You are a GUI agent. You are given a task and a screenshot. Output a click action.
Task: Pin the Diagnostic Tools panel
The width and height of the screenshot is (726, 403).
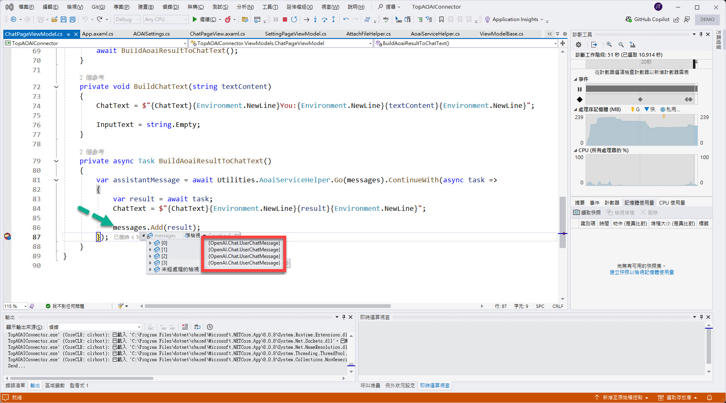click(x=701, y=34)
